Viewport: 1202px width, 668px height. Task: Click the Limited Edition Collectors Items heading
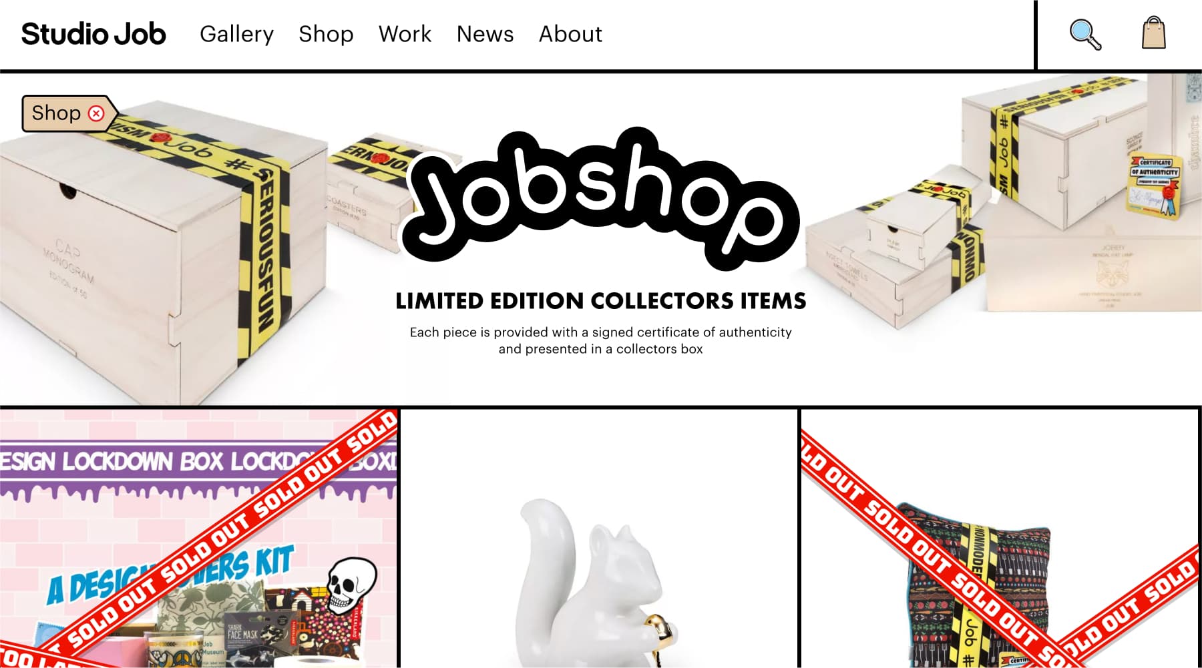tap(600, 301)
